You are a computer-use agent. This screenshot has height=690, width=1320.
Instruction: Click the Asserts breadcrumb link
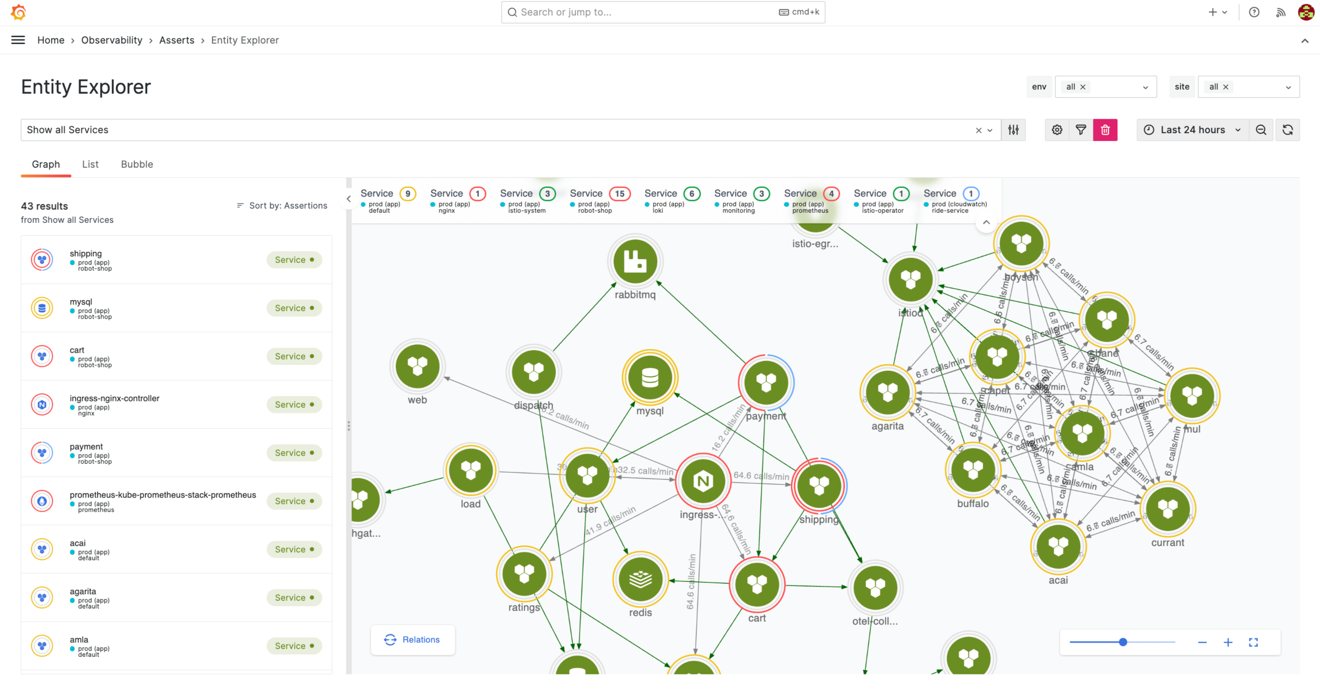click(176, 40)
